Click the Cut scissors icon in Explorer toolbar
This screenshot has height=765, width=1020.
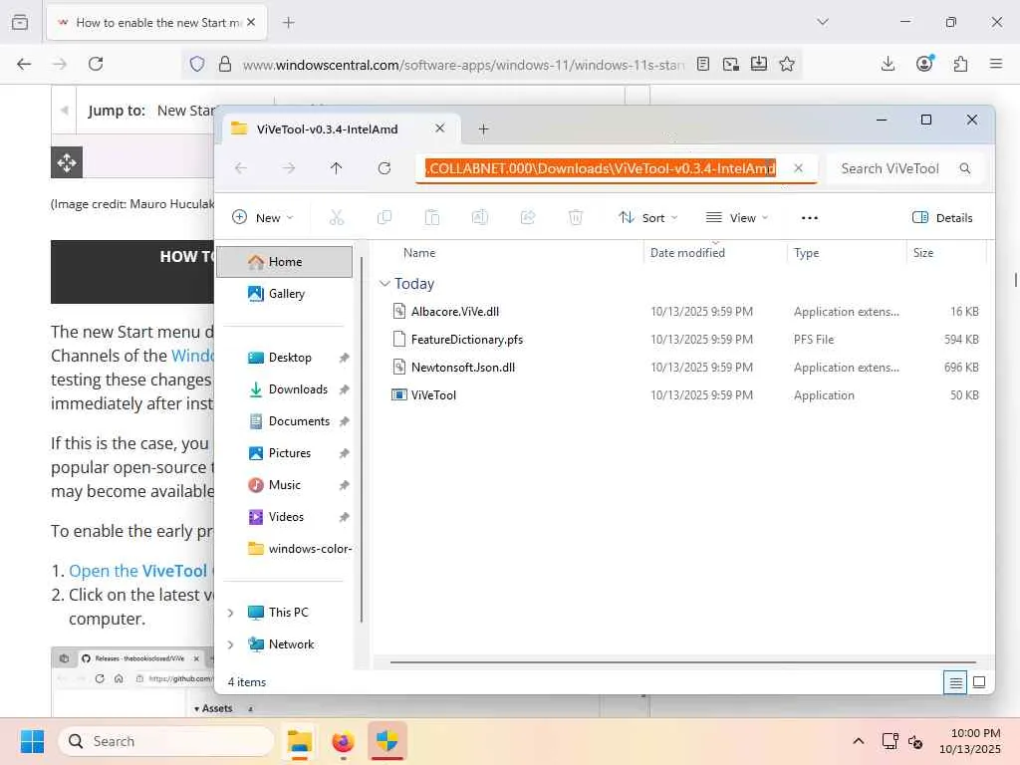click(x=337, y=217)
